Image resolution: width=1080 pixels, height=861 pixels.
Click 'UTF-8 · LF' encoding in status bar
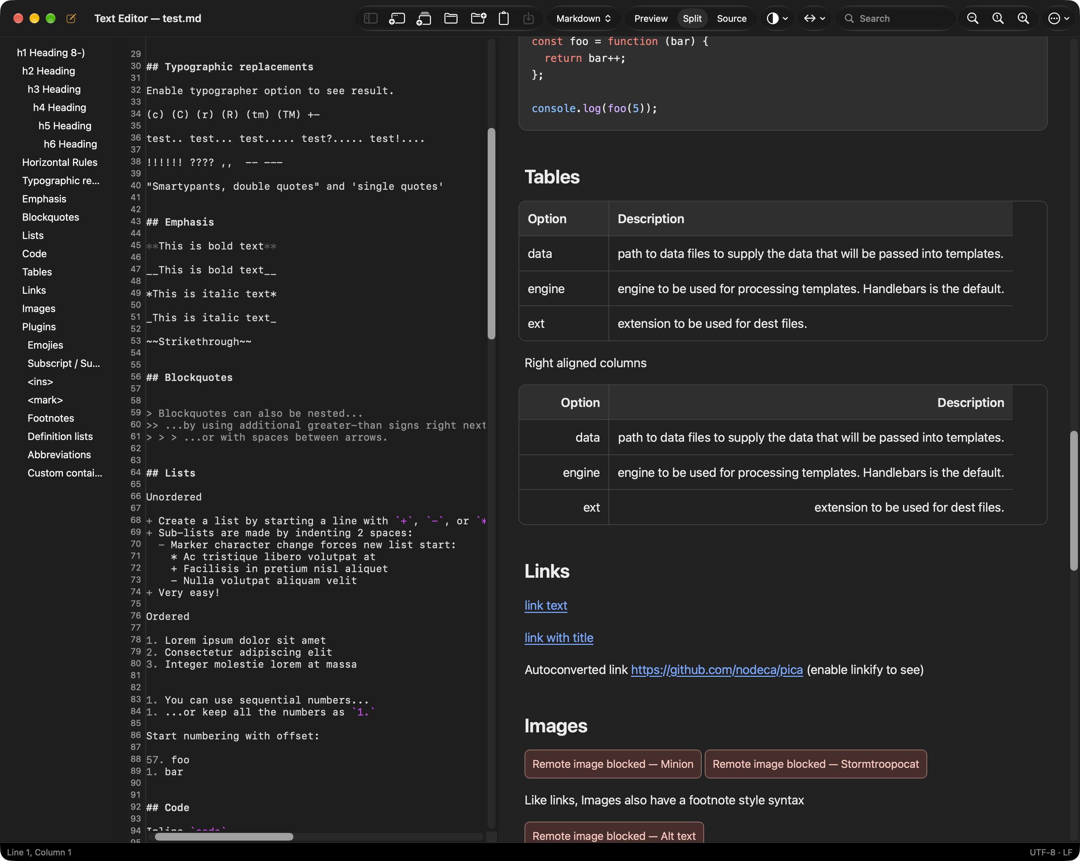pos(1050,852)
